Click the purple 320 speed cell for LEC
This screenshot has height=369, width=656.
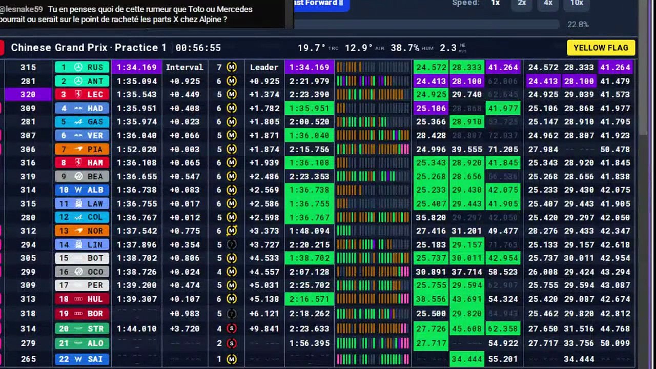[x=28, y=94]
